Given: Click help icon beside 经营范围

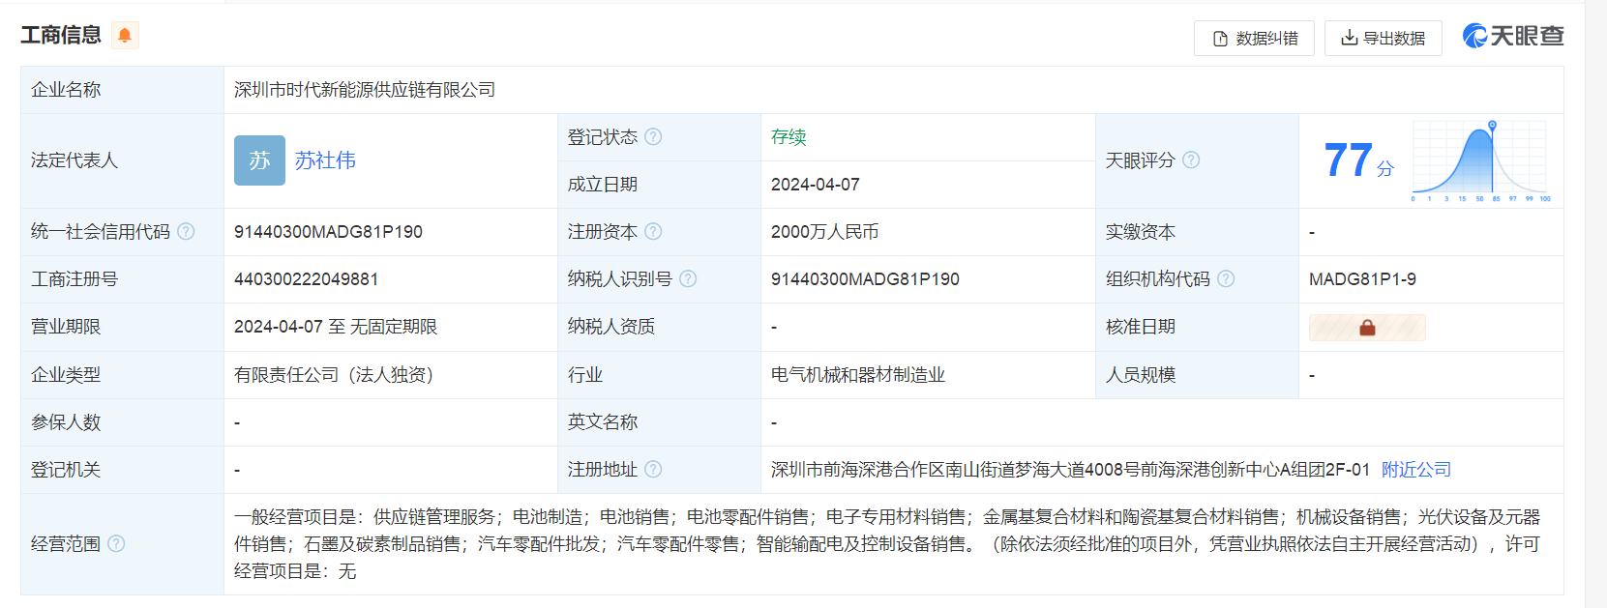Looking at the screenshot, I should click(x=116, y=543).
